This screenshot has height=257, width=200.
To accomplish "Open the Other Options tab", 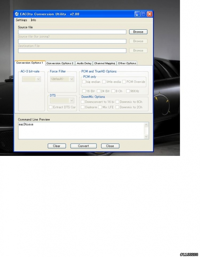I will point(127,63).
